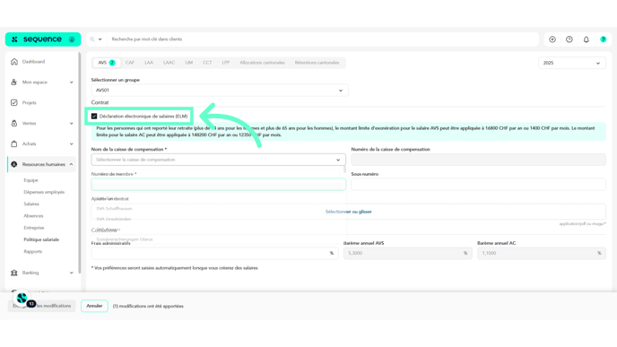Open the 2025 year dropdown
Viewport: 617px width, 347px height.
(572, 63)
